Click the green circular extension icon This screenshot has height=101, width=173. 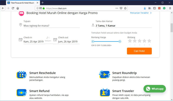(164, 8)
